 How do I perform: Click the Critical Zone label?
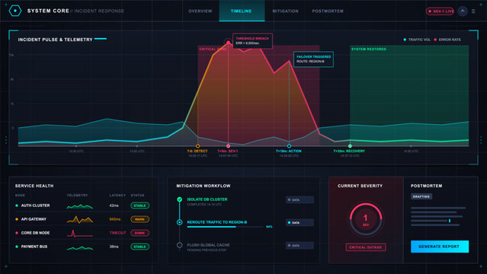coord(213,49)
